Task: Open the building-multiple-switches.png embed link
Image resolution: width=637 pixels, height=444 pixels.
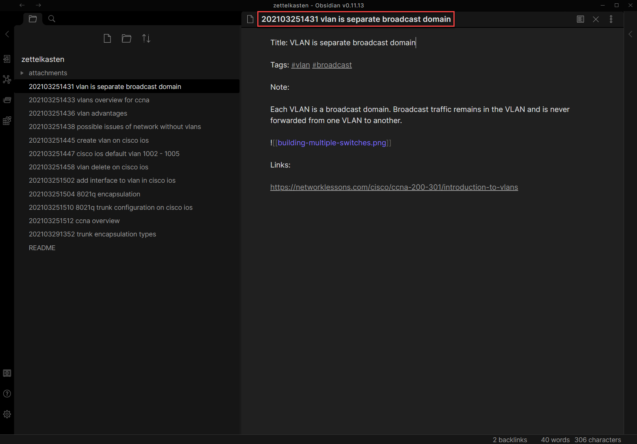Action: pos(332,143)
